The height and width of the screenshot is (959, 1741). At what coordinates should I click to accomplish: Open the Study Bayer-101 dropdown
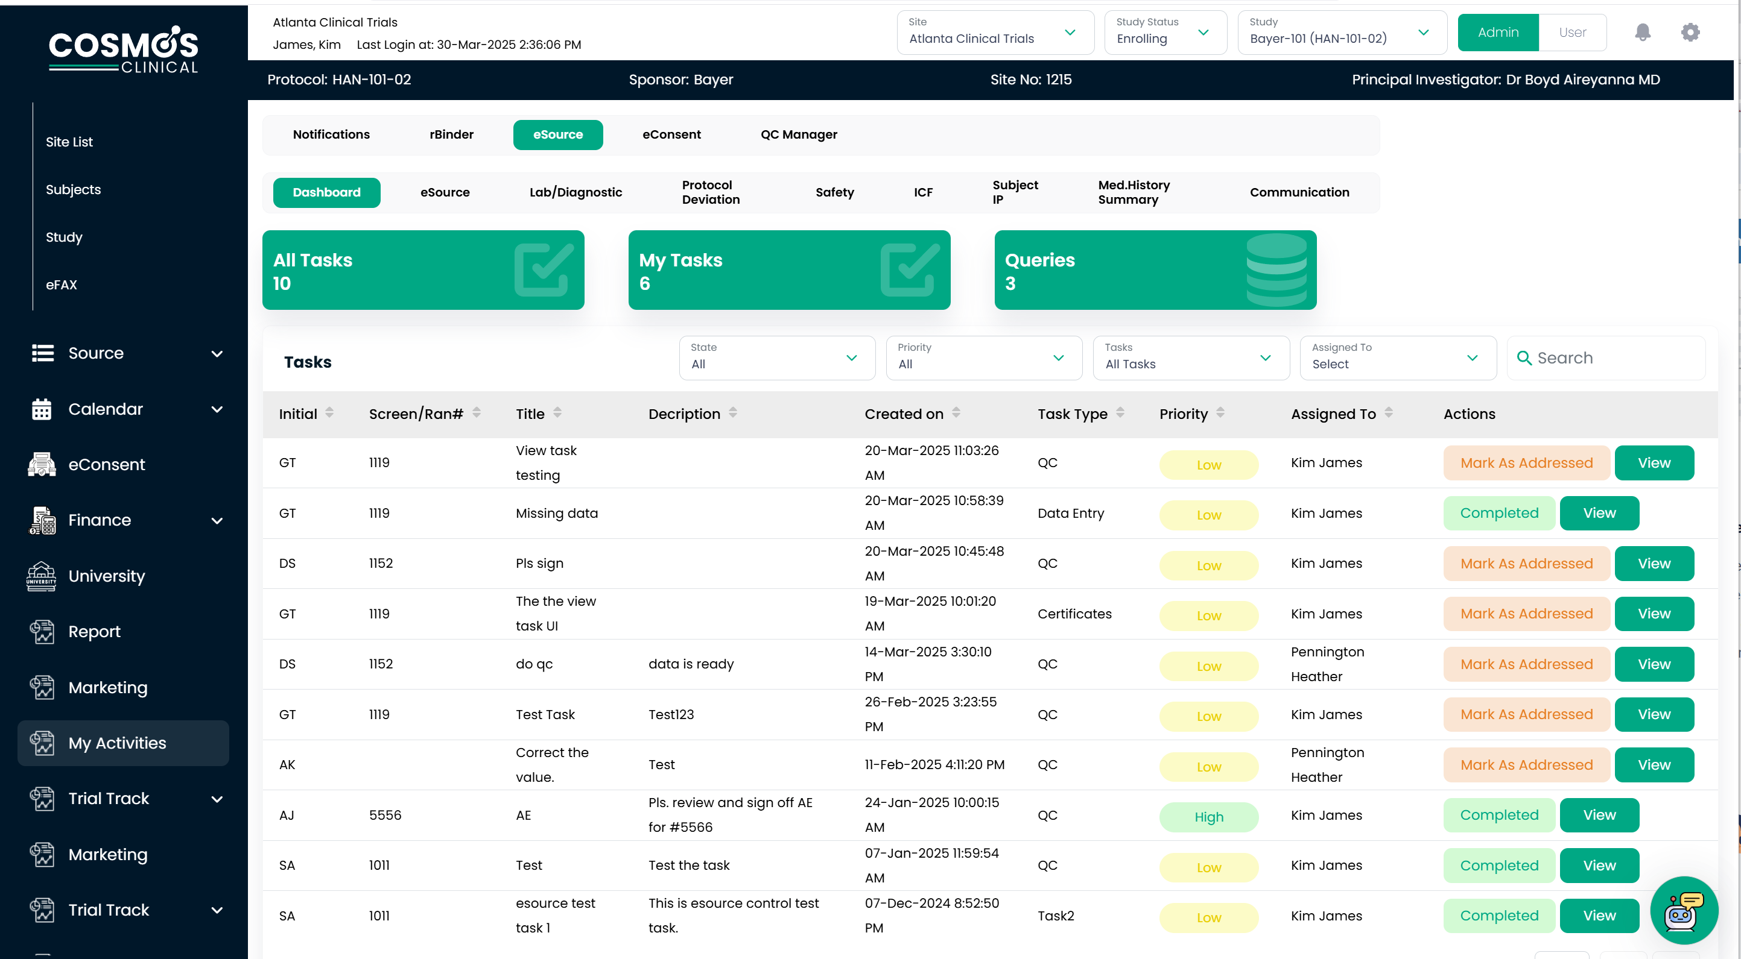point(1342,33)
